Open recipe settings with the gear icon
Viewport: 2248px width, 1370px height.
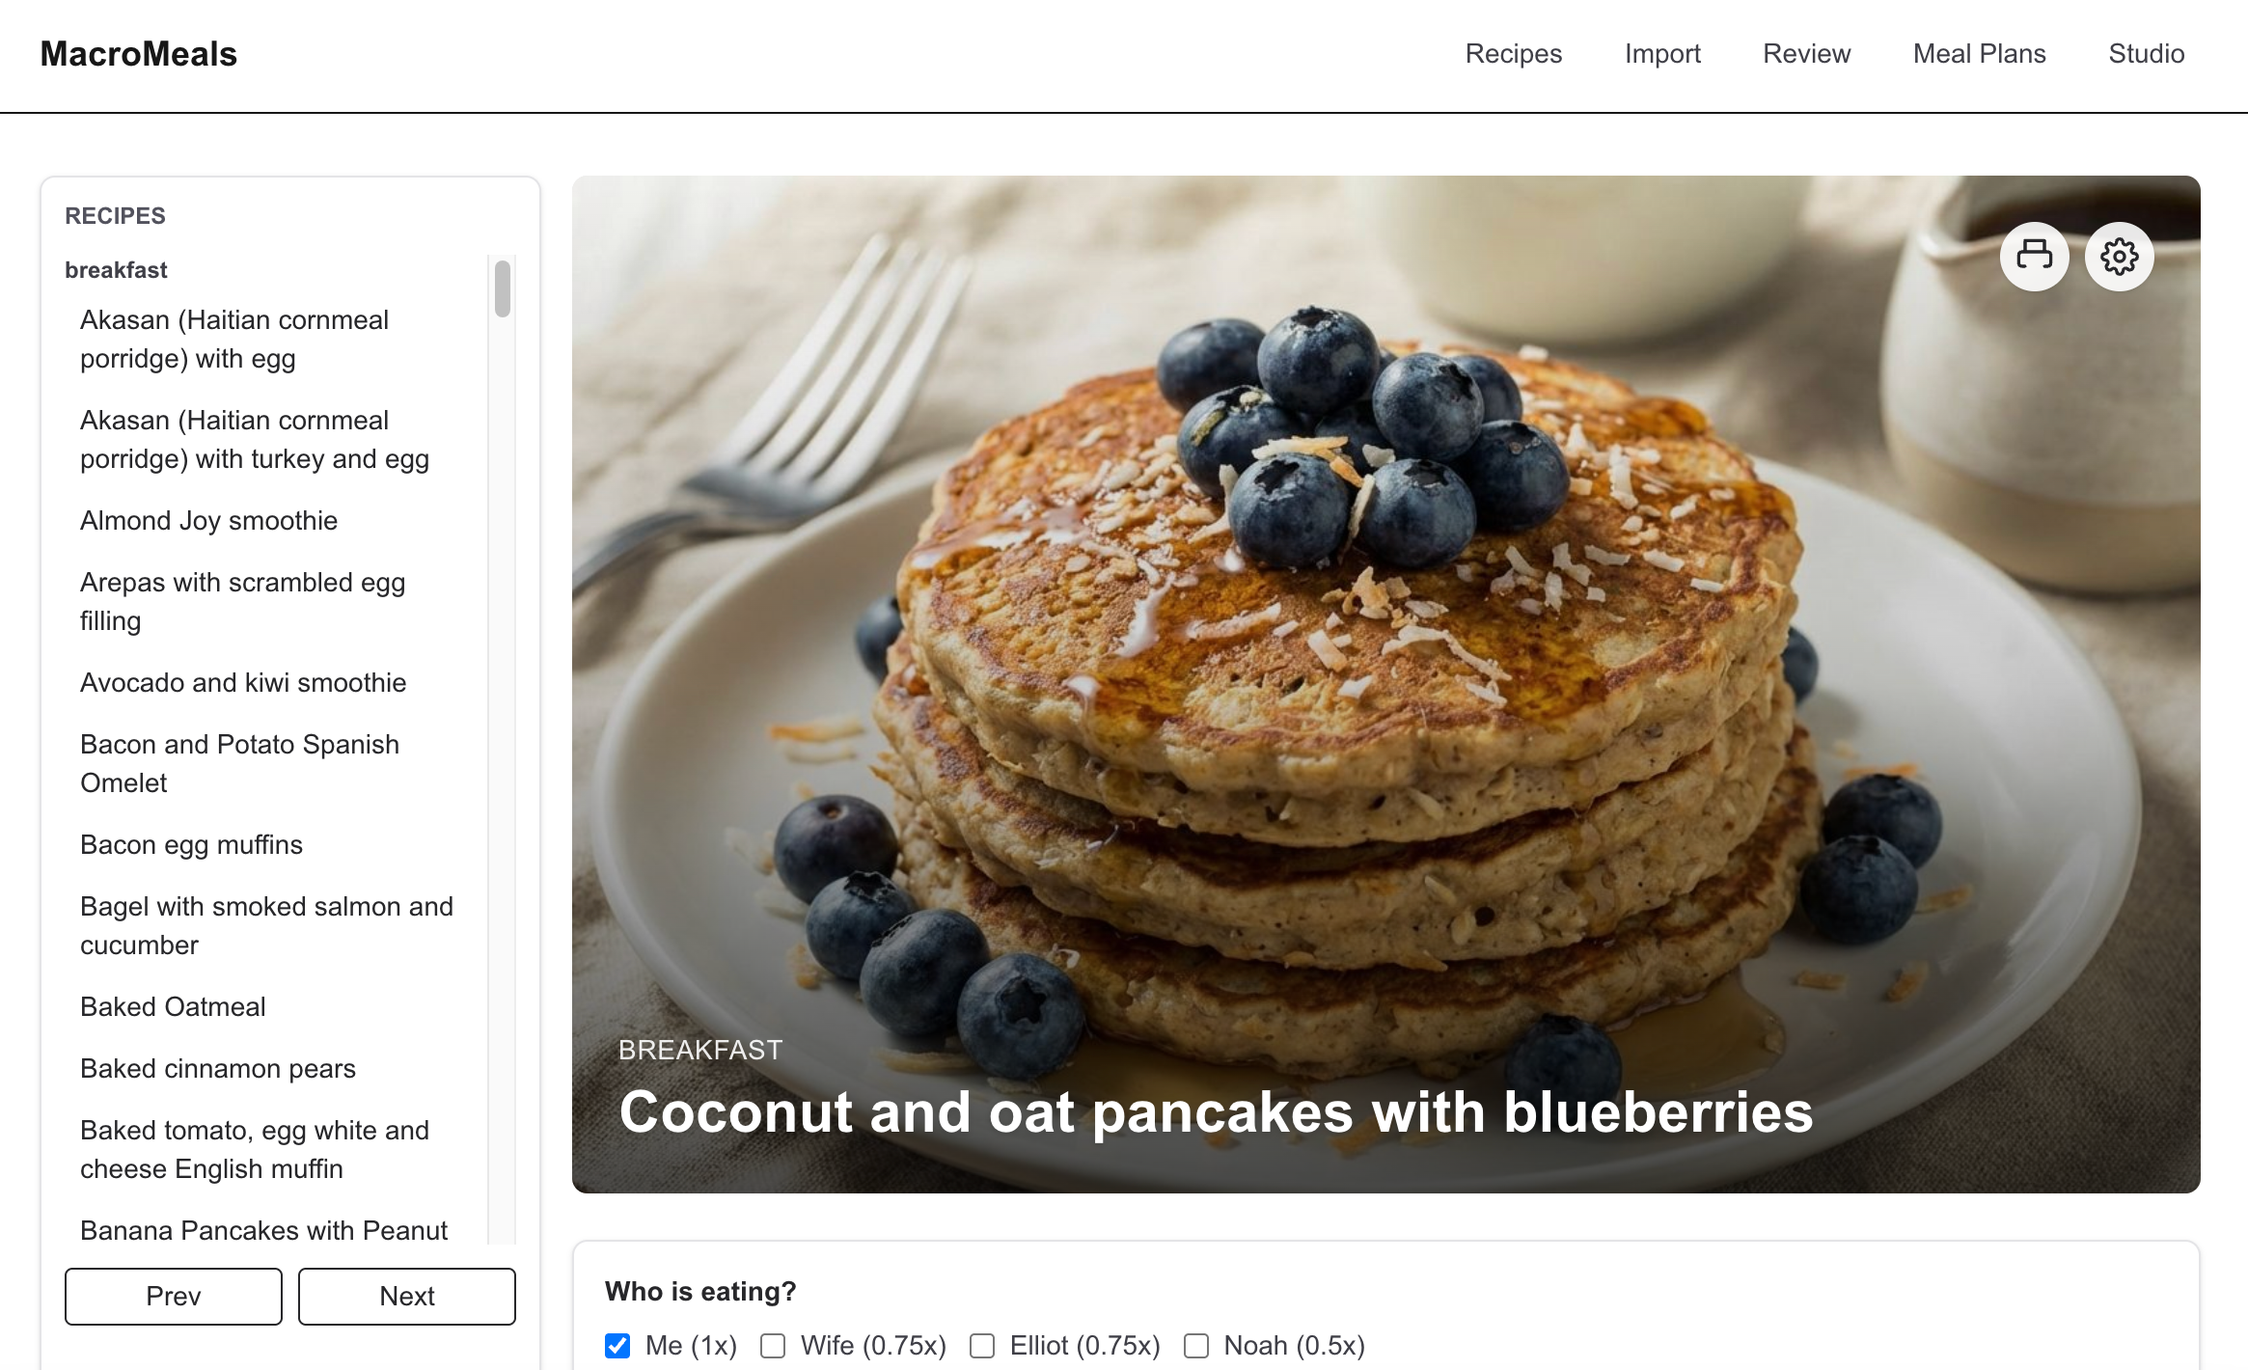click(2119, 256)
